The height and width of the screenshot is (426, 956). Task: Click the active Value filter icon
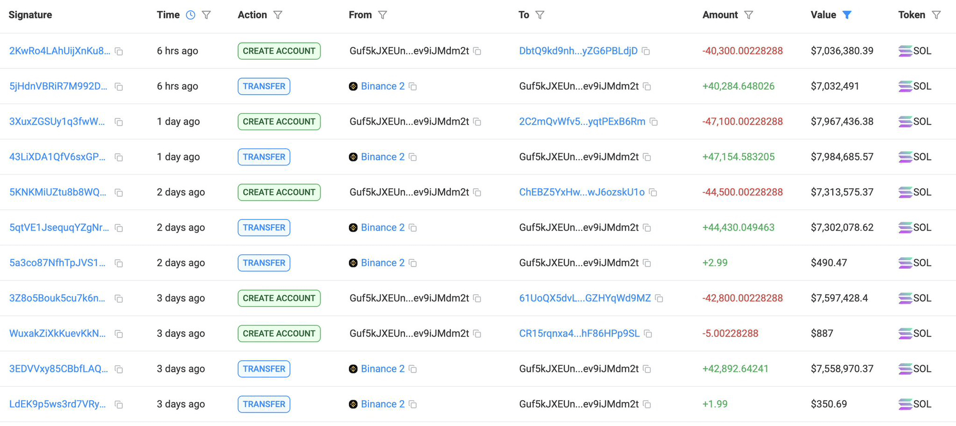(847, 15)
